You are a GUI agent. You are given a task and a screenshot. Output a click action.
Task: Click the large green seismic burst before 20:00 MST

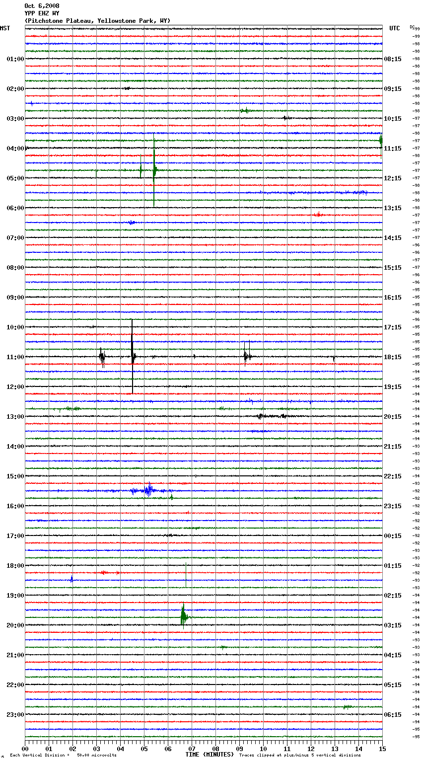(x=184, y=617)
